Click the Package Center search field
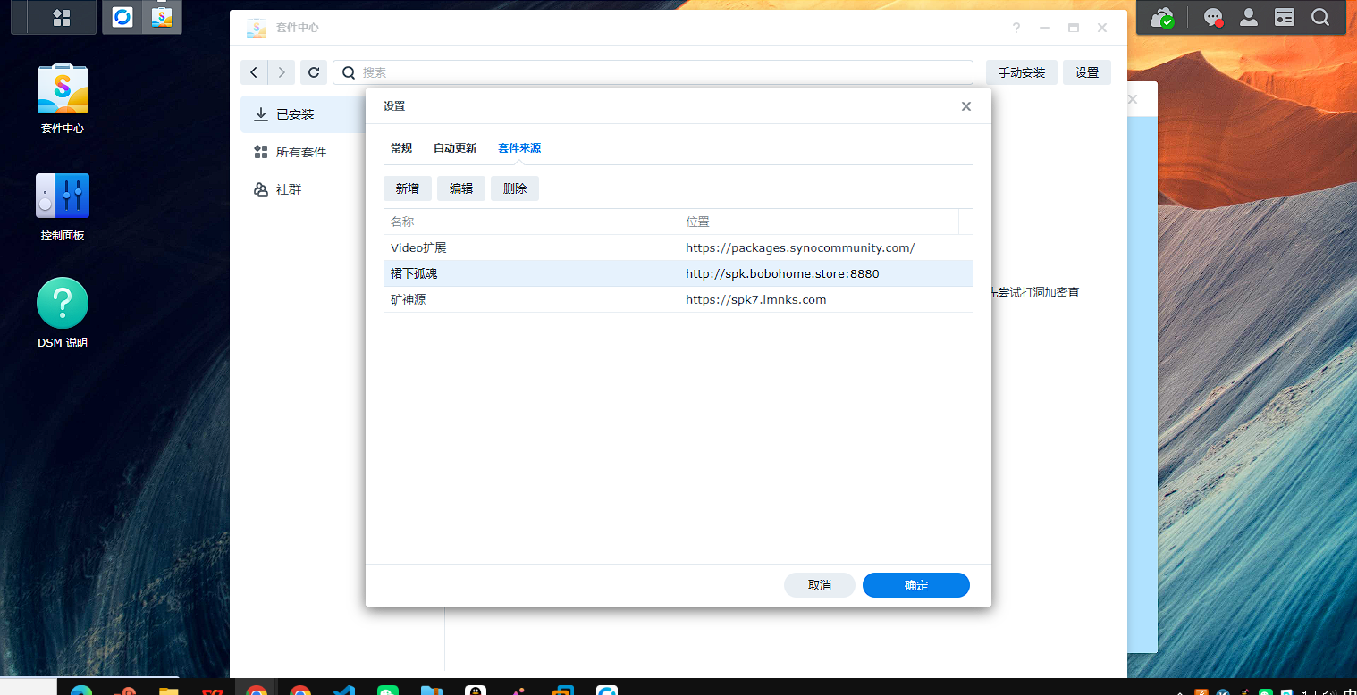This screenshot has width=1357, height=695. (x=662, y=72)
